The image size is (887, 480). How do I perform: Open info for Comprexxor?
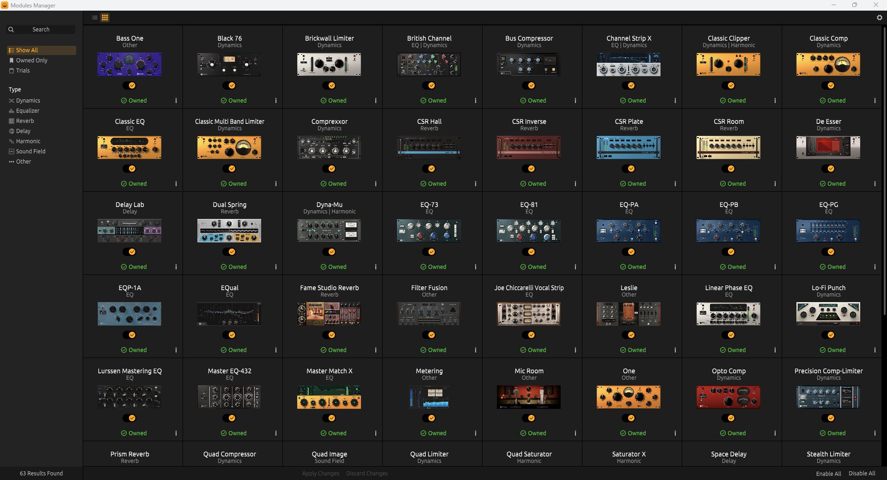[x=376, y=183]
